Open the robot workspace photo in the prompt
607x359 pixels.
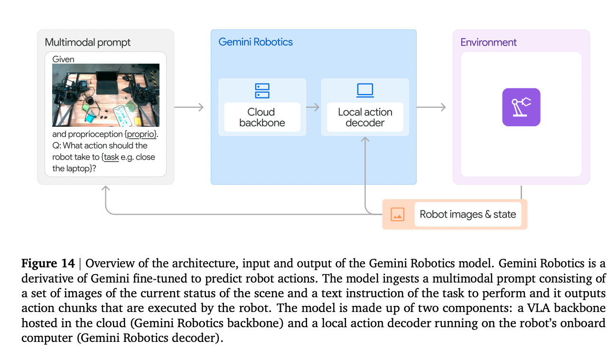(105, 95)
